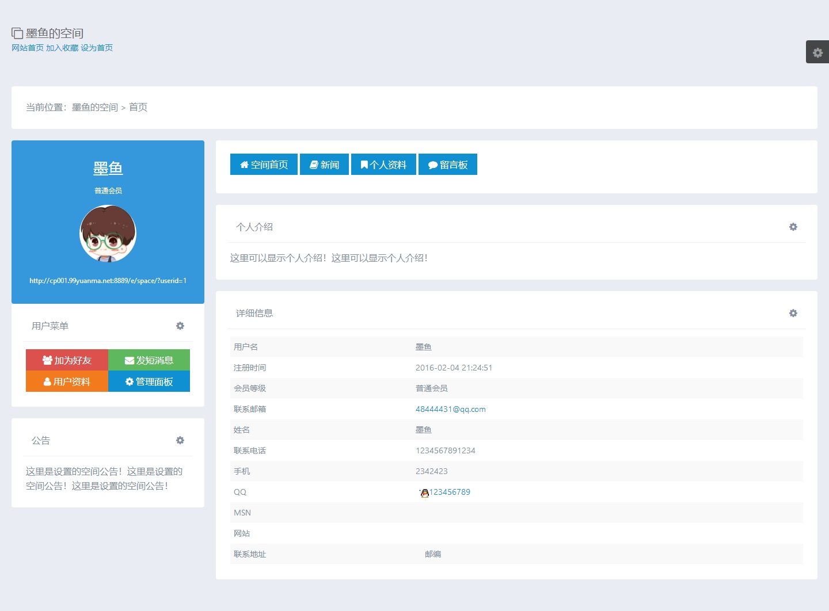Click the email link 48444431@qq.com
This screenshot has width=829, height=611.
coord(450,410)
